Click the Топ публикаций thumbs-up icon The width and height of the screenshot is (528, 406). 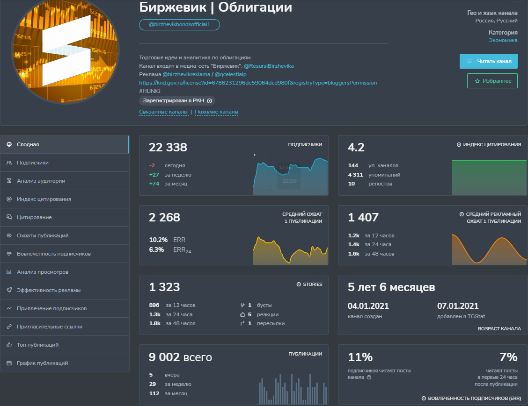click(9, 345)
